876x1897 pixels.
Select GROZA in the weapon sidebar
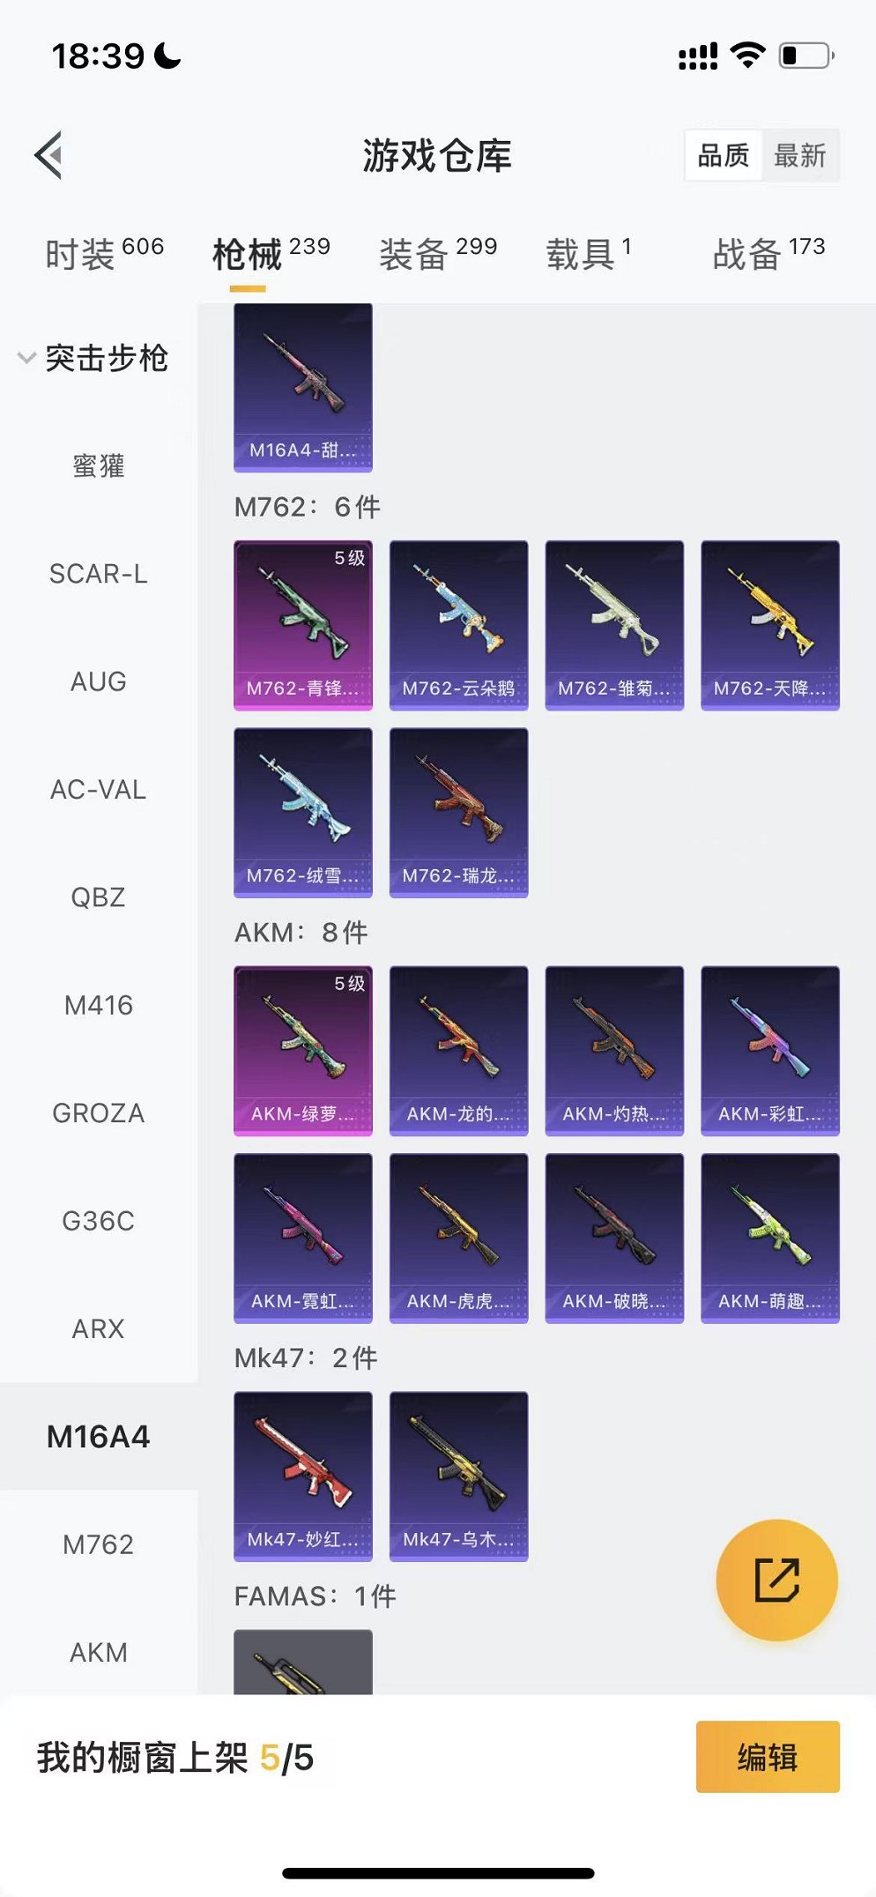click(x=99, y=1113)
